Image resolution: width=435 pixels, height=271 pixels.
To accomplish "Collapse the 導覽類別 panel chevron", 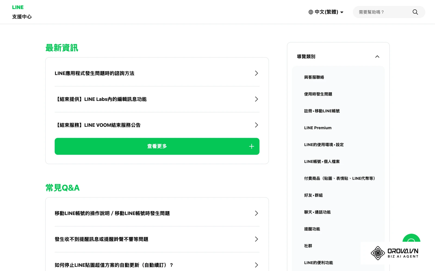I will (x=377, y=57).
